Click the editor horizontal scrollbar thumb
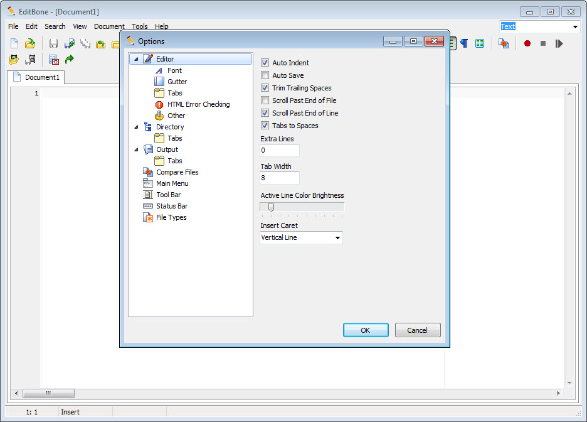The width and height of the screenshot is (587, 422). 48,393
